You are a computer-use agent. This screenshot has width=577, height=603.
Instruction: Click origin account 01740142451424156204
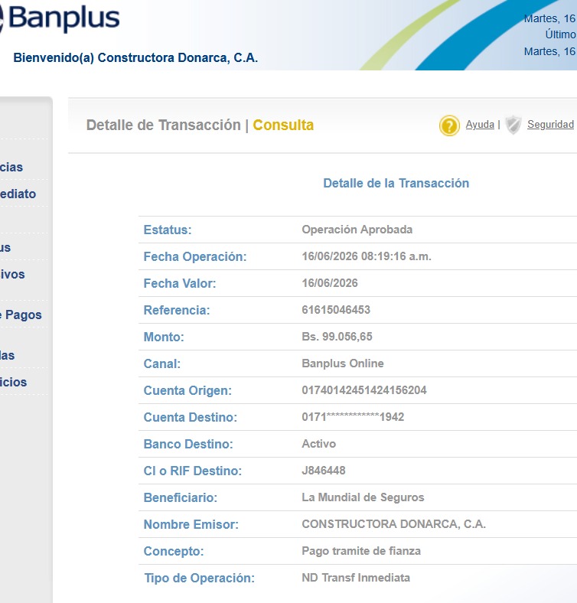pos(364,390)
